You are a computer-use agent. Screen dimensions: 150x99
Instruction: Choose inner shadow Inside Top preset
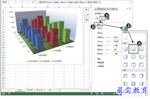133,76
